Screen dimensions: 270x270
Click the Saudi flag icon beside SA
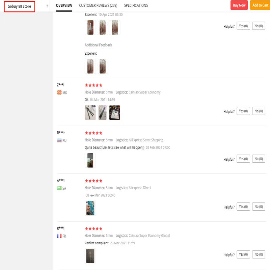click(x=59, y=188)
